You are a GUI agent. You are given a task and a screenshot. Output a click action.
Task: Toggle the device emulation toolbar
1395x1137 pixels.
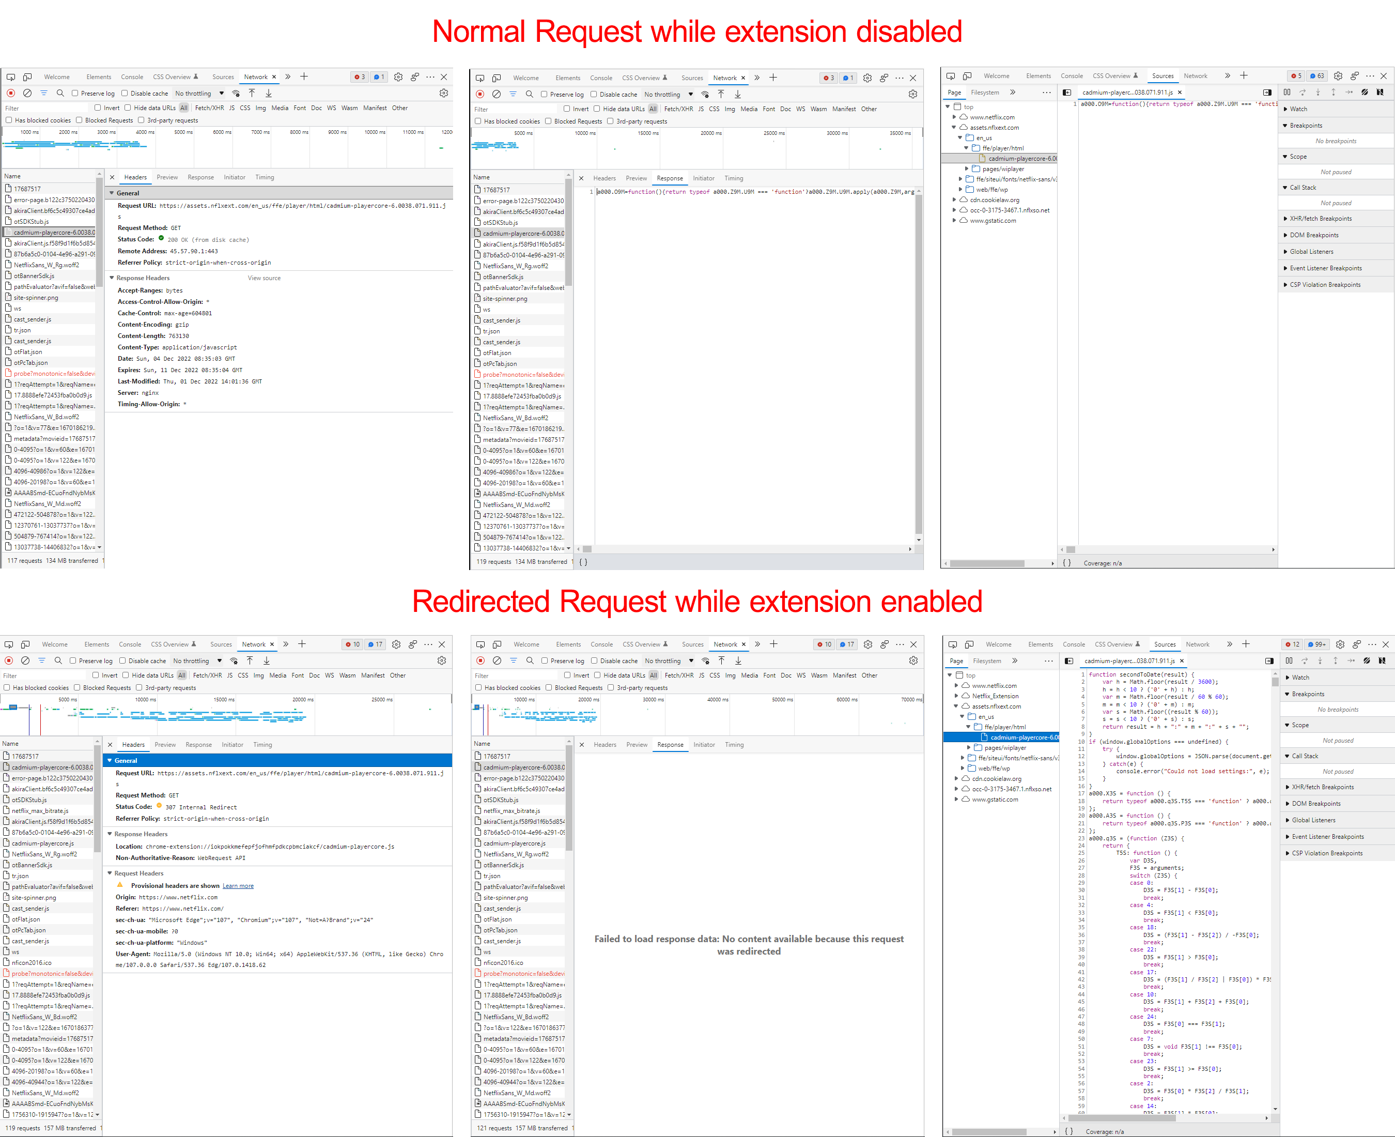pyautogui.click(x=27, y=76)
